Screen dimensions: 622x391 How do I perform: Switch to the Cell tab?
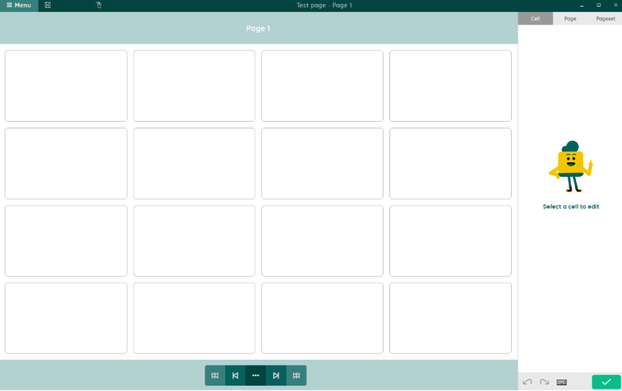535,19
